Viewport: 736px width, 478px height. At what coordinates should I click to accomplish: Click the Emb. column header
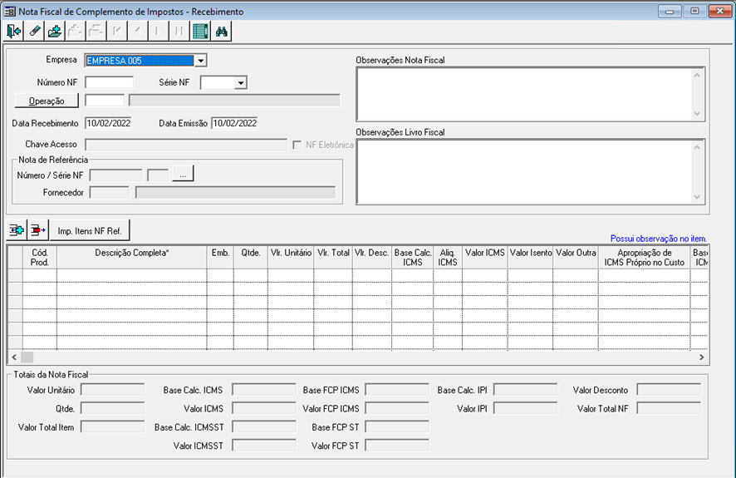220,258
